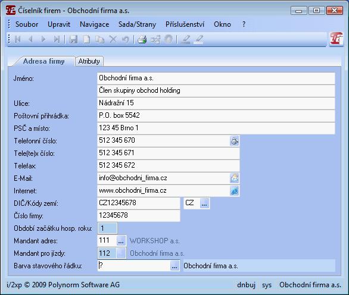Viewport: 349px width, 295px height.
Task: Go to the last record
Action: tap(57, 39)
